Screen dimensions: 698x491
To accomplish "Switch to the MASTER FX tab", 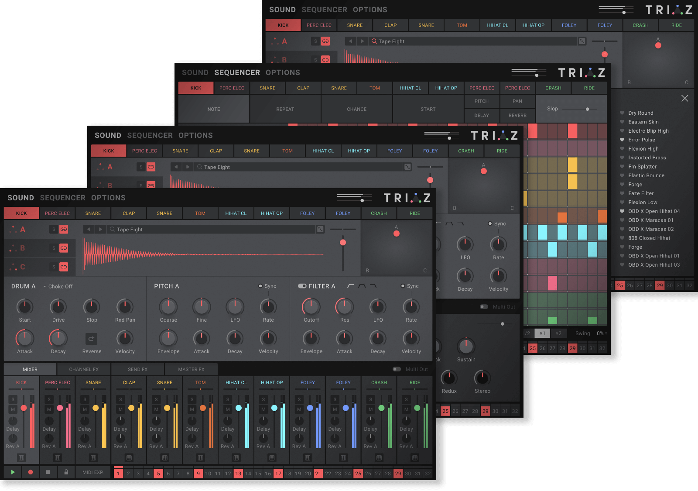I will pos(191,369).
